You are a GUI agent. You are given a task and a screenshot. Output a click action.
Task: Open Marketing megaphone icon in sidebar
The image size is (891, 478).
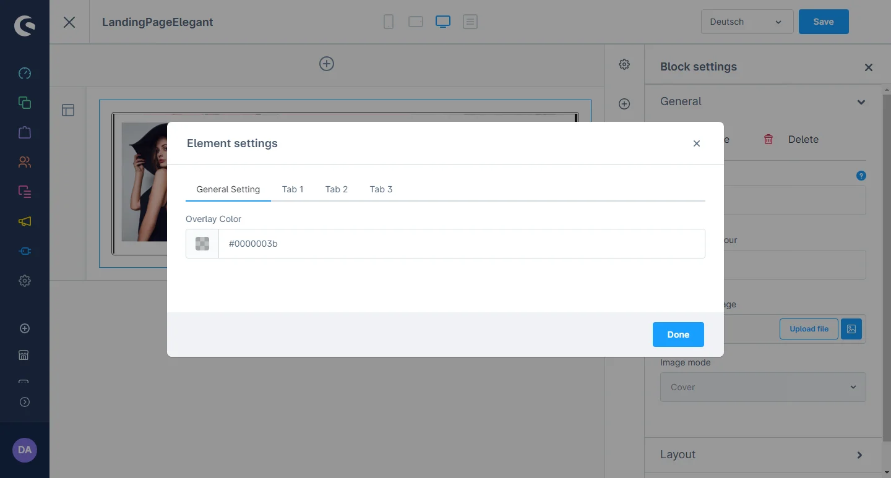tap(25, 221)
